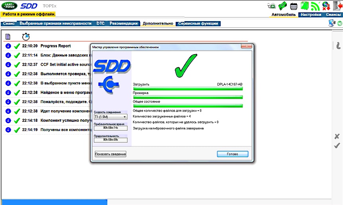Click the green VCI device icon
343x205 pixels.
(283, 6)
